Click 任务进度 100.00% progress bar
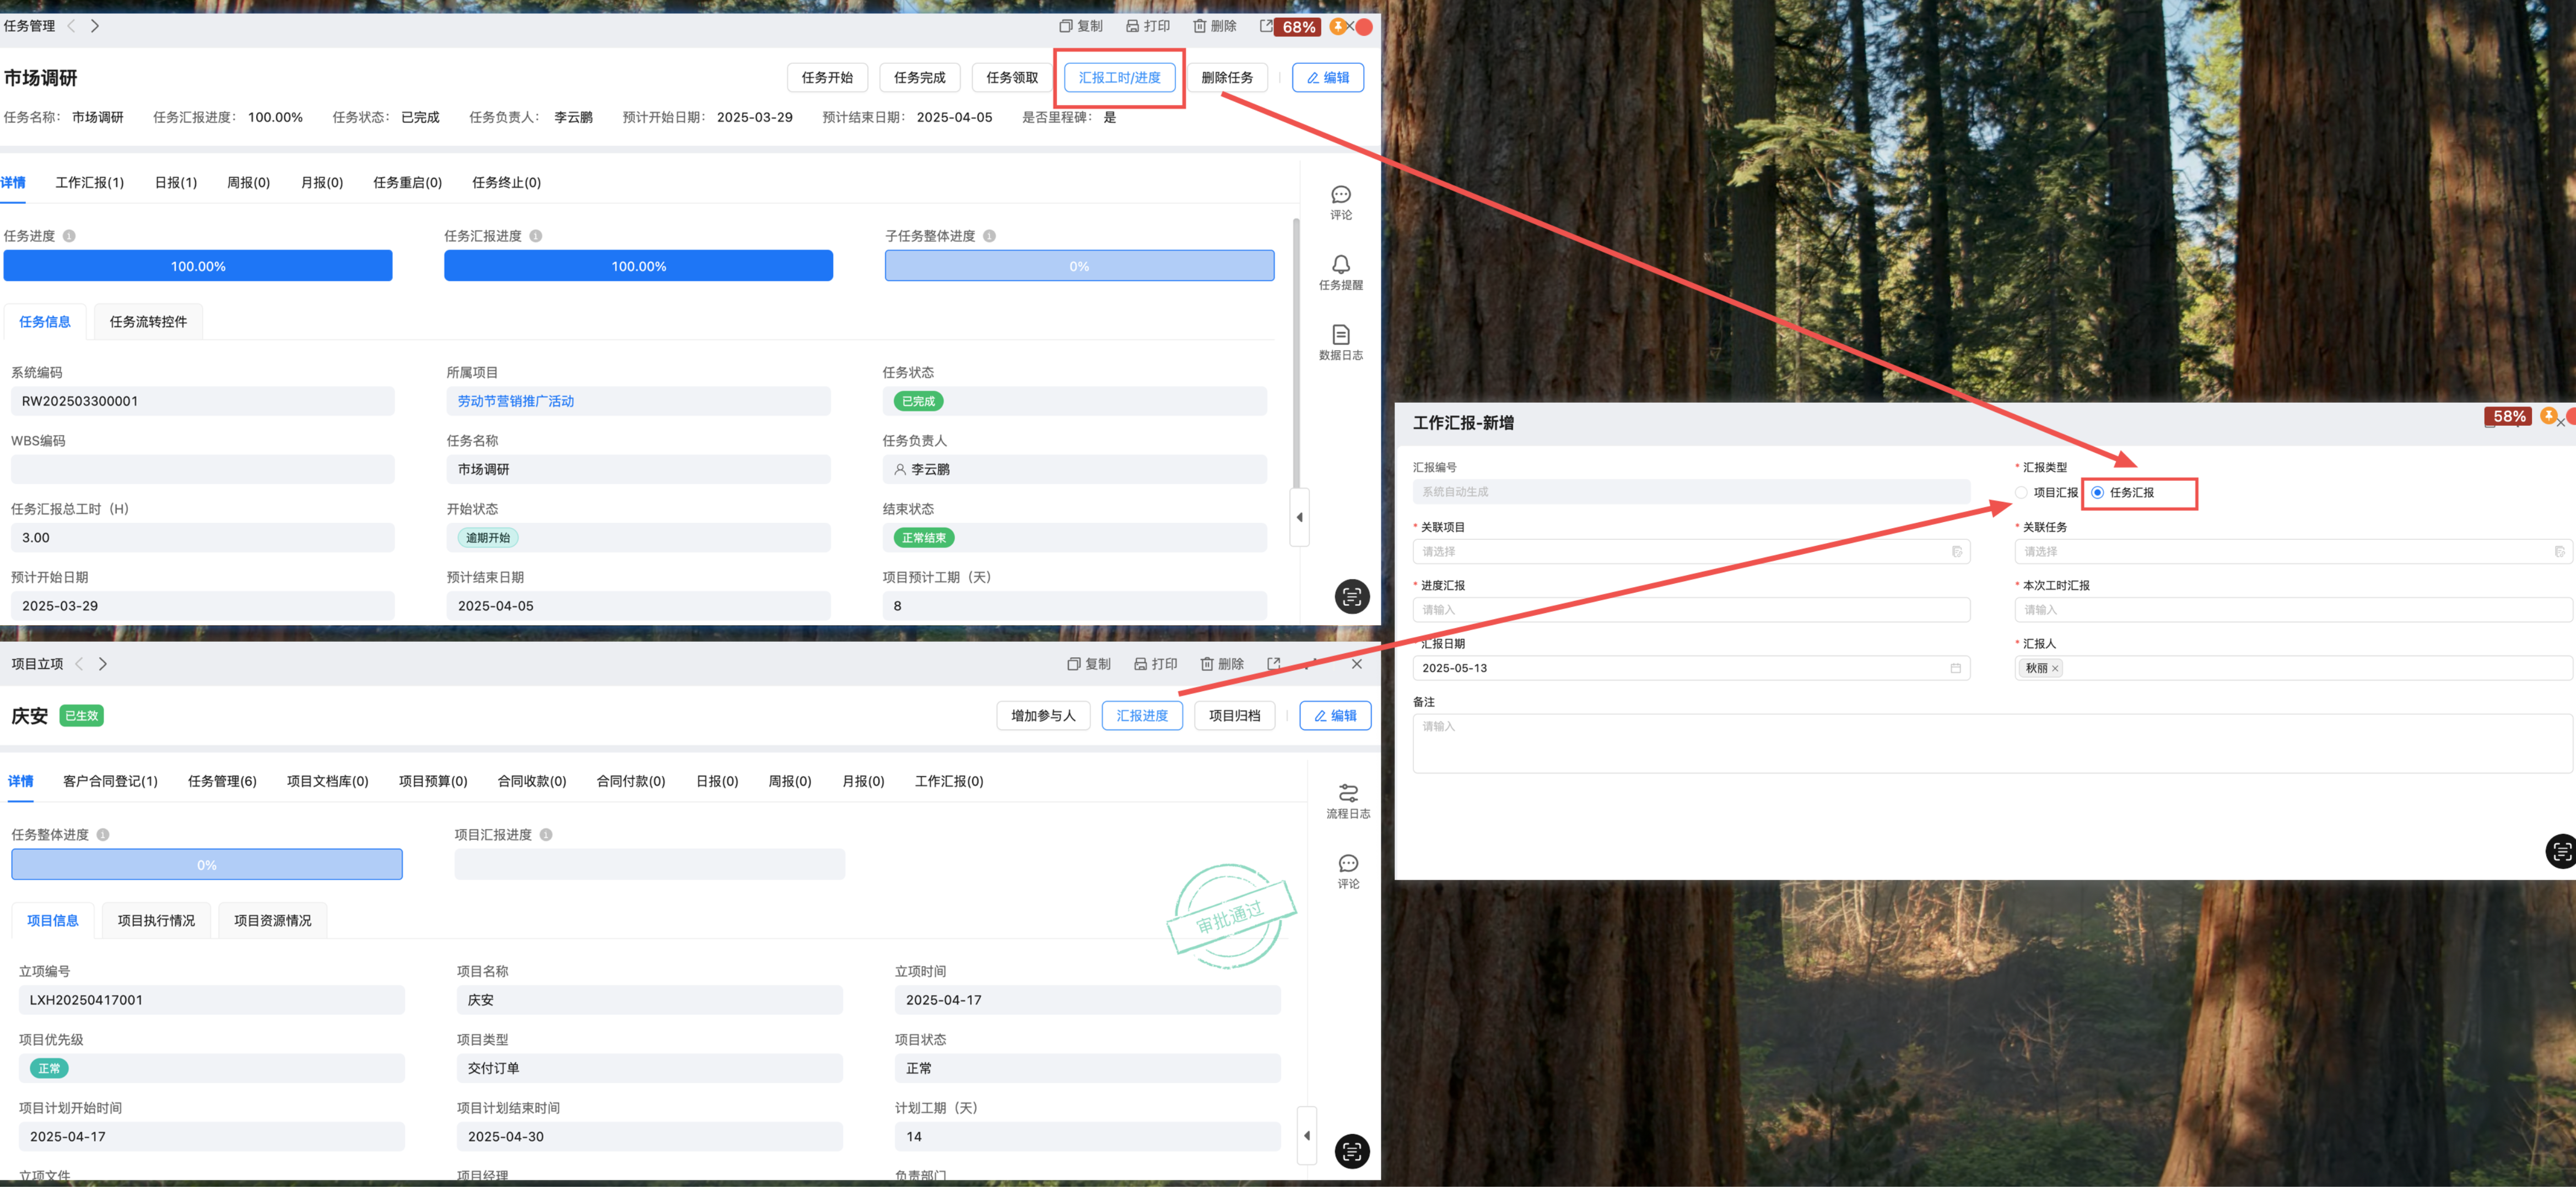Screen dimensions: 2576x1187 (198, 266)
